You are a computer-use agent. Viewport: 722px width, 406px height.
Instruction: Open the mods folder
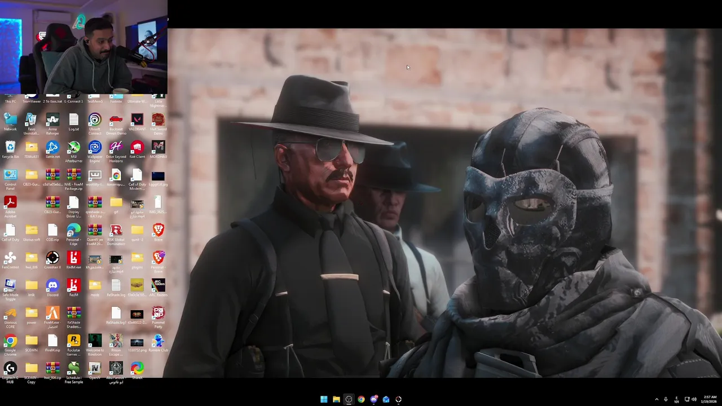pyautogui.click(x=95, y=288)
